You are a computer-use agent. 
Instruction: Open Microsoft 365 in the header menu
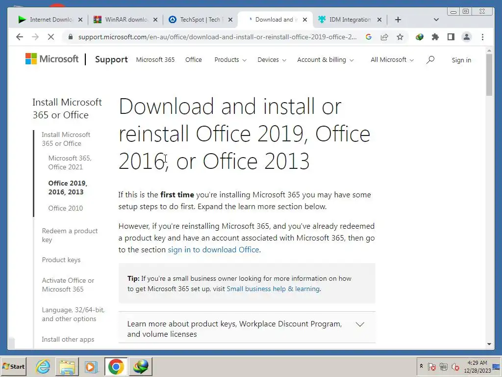(155, 59)
